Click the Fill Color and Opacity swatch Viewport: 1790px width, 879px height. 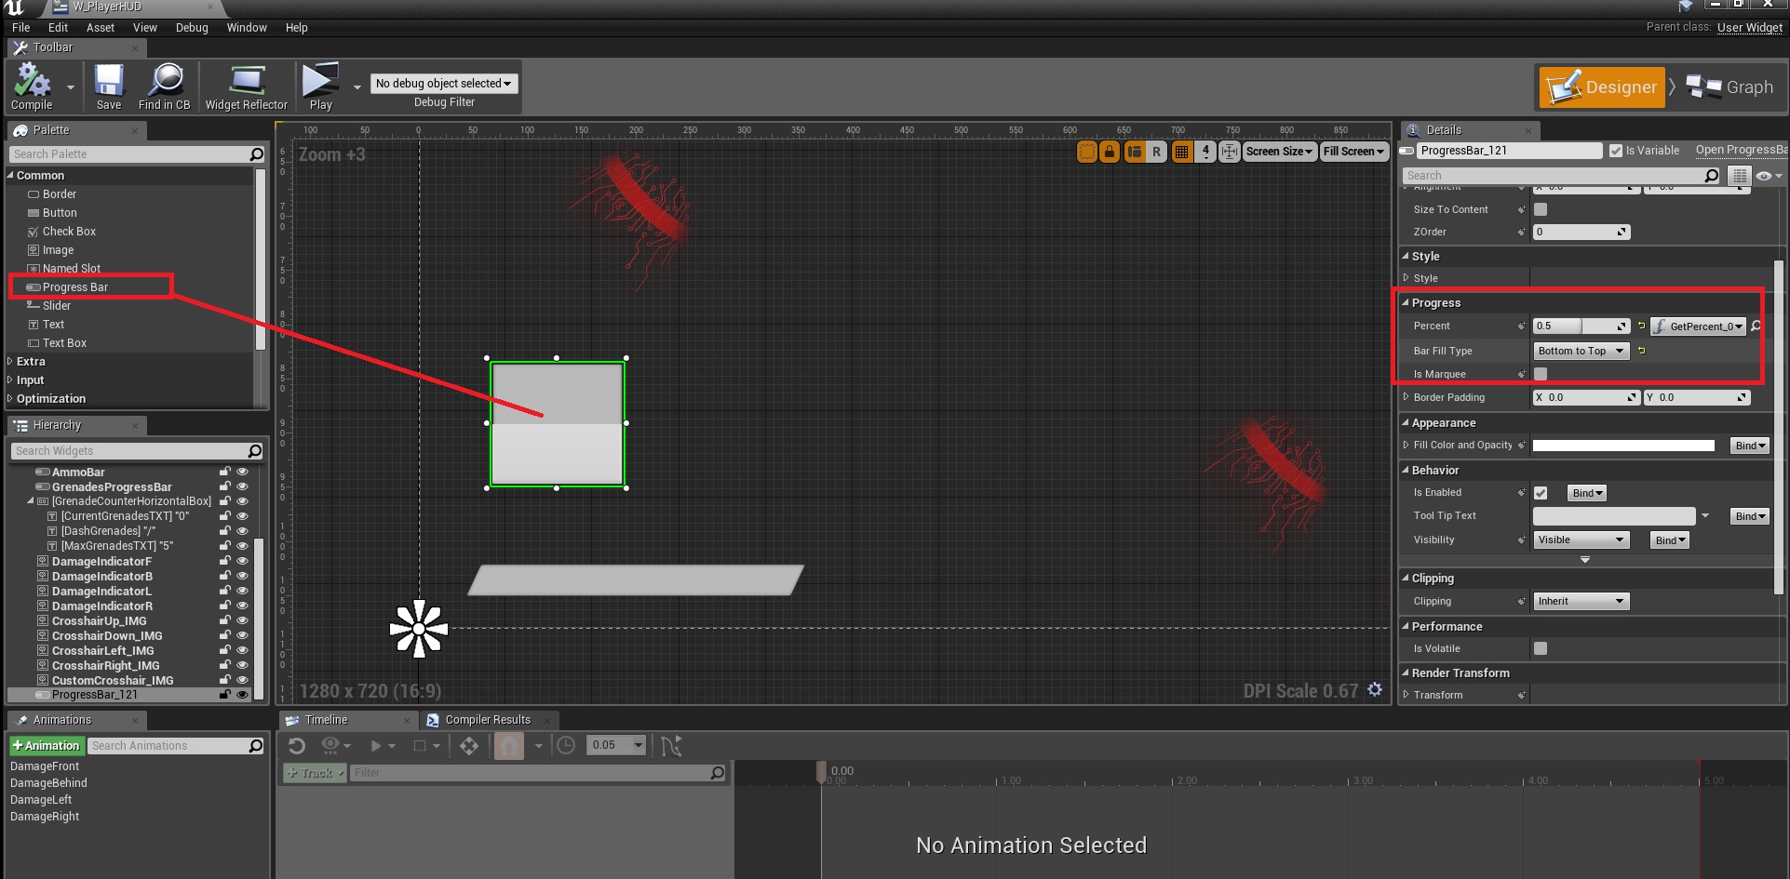point(1623,446)
